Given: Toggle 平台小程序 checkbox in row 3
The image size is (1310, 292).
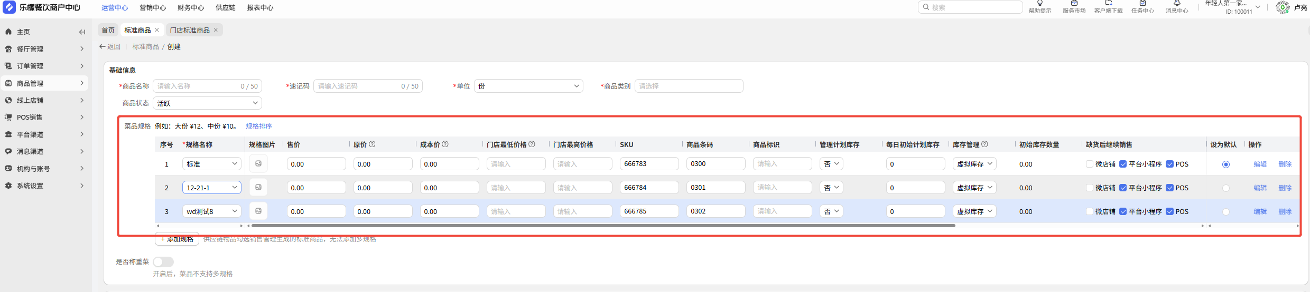Looking at the screenshot, I should [1123, 211].
